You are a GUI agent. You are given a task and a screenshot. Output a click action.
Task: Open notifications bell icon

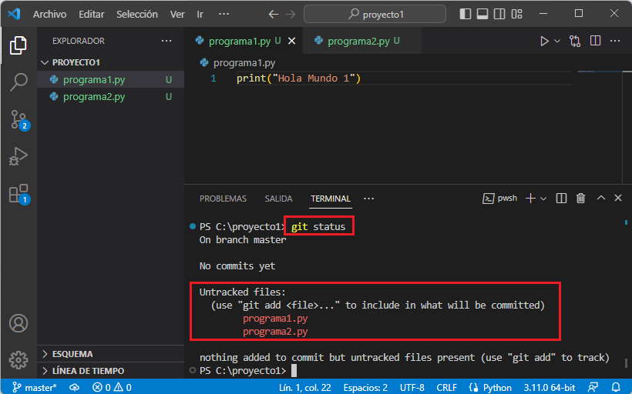pyautogui.click(x=616, y=387)
